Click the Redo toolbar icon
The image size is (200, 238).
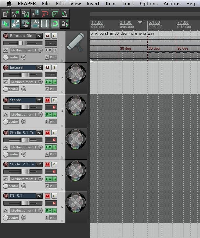(x=55, y=14)
